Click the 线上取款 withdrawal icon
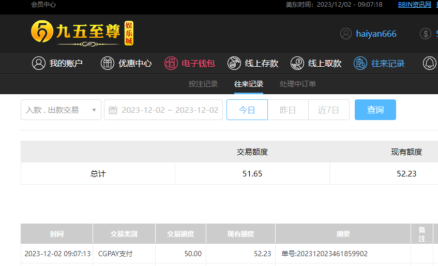Viewport: 438px width, 266px height. [x=297, y=63]
